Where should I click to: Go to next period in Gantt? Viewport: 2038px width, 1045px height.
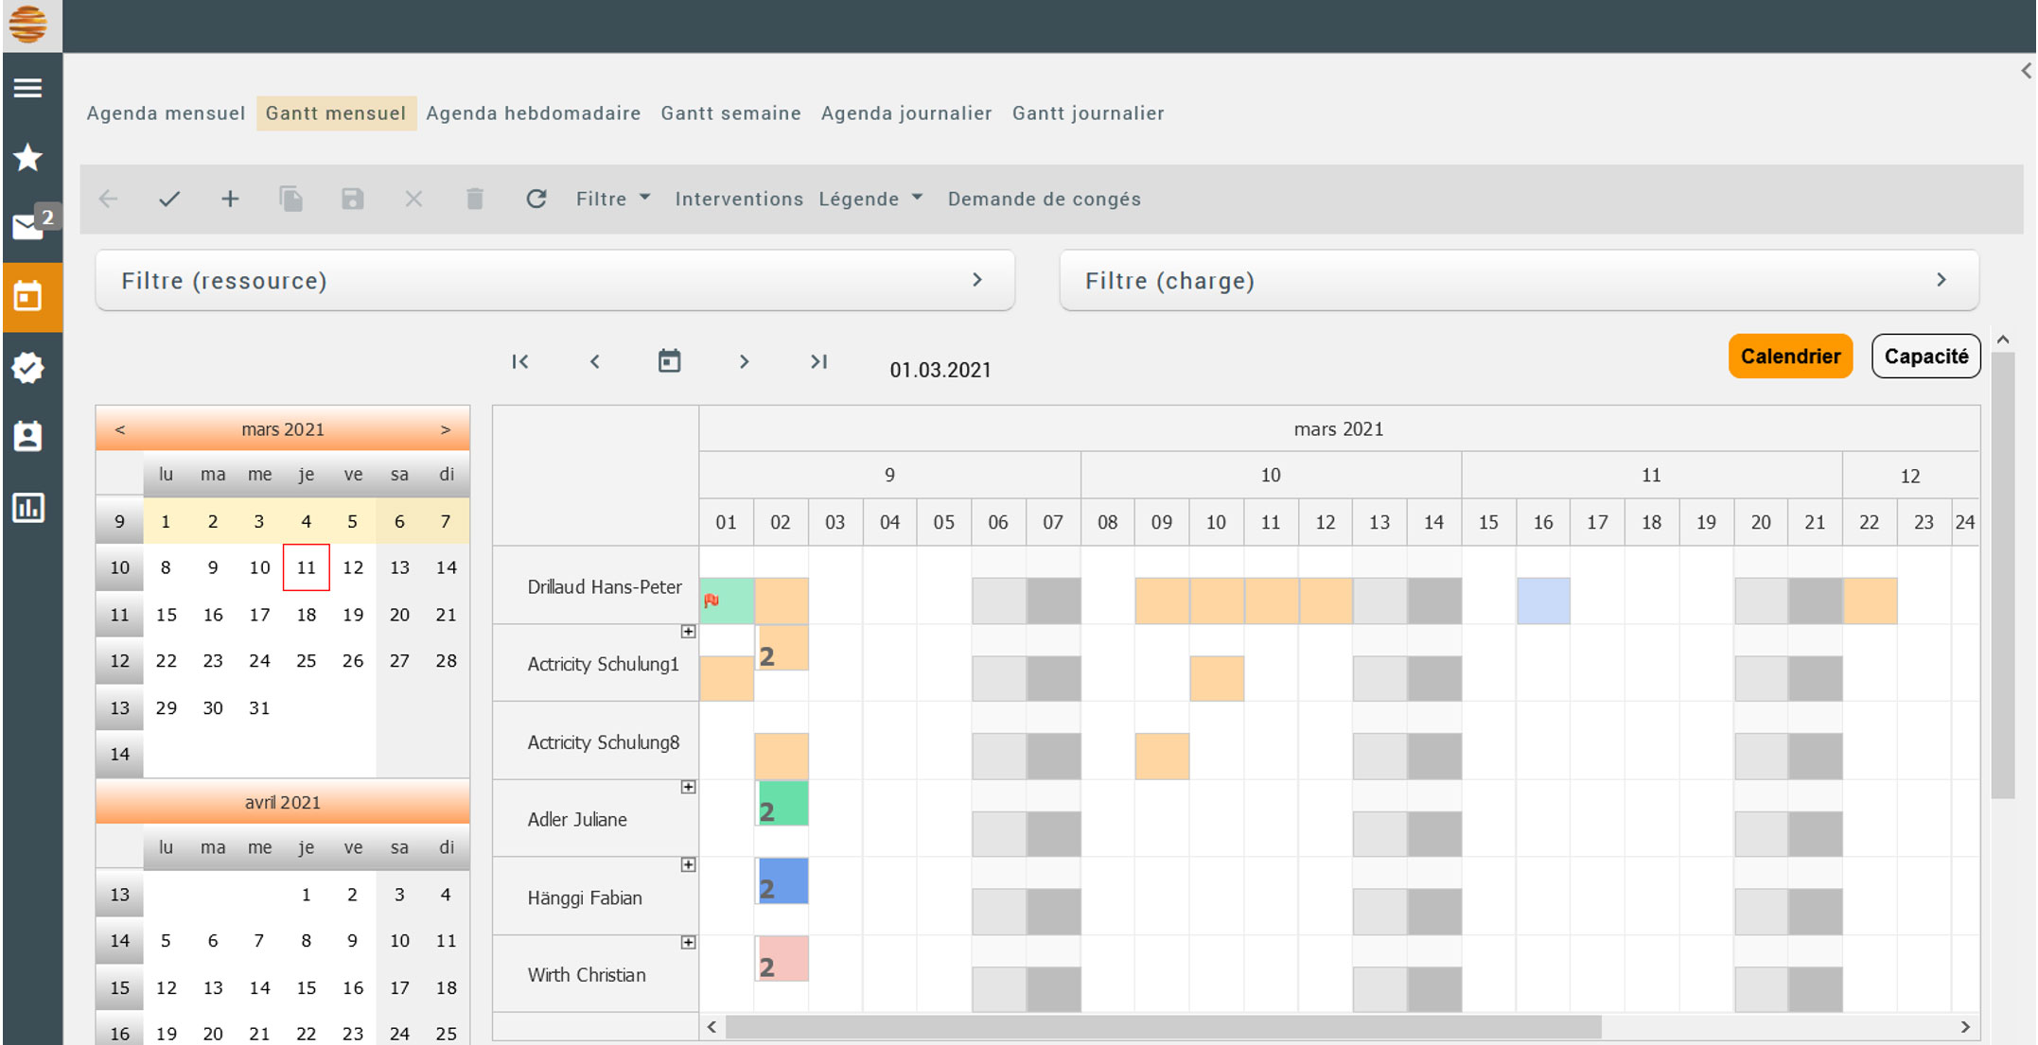744,361
